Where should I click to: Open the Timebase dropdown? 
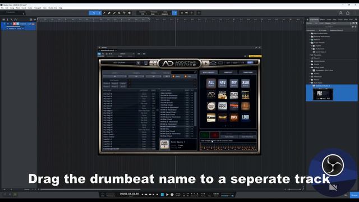(154, 13)
